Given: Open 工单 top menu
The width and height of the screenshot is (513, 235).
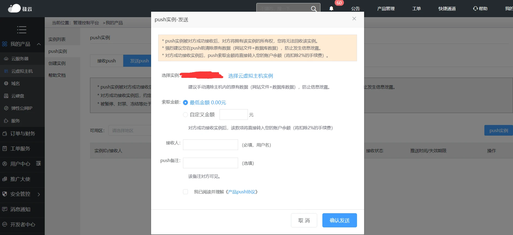Looking at the screenshot, I should coord(416,9).
